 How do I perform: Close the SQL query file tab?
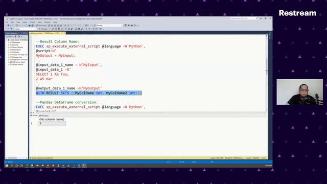click(64, 33)
